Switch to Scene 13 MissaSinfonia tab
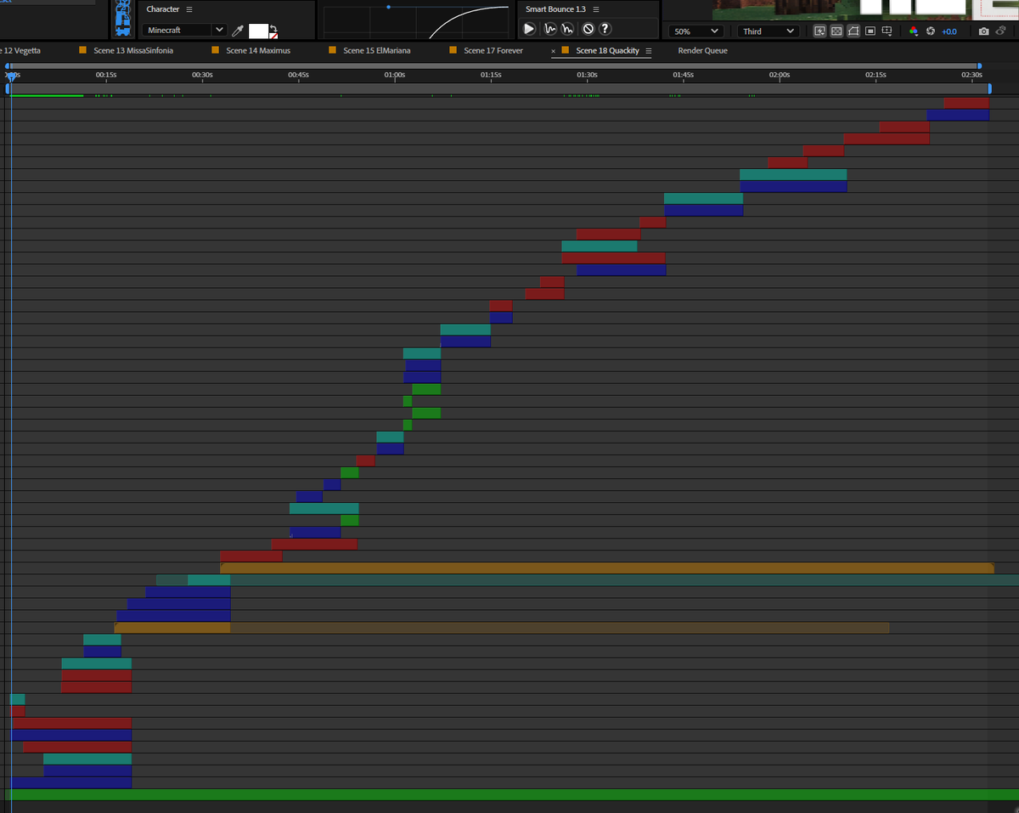1019x813 pixels. point(133,51)
